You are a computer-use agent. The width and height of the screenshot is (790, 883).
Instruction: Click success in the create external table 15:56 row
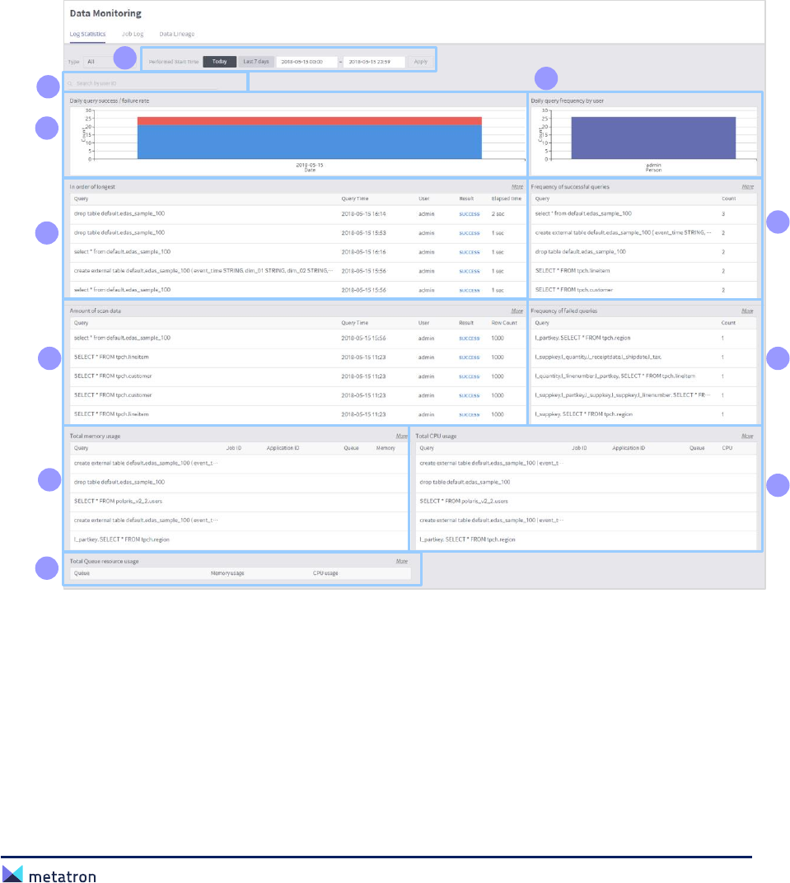tap(469, 272)
